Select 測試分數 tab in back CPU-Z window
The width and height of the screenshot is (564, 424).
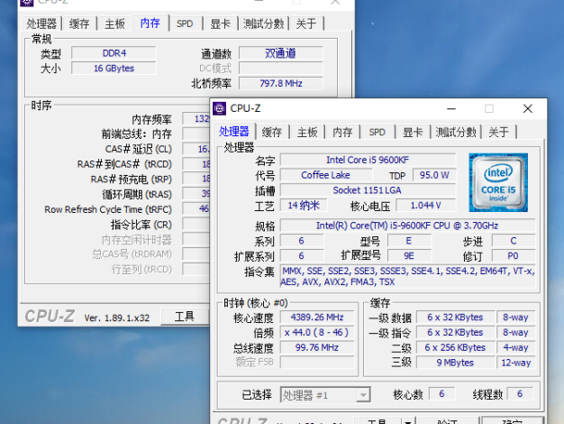[263, 23]
